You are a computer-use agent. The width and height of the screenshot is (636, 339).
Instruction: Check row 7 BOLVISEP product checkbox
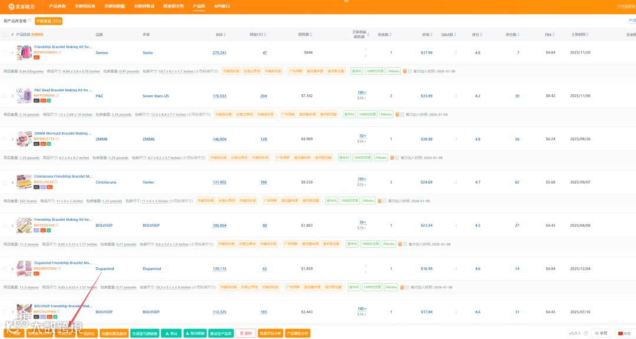pos(5,313)
